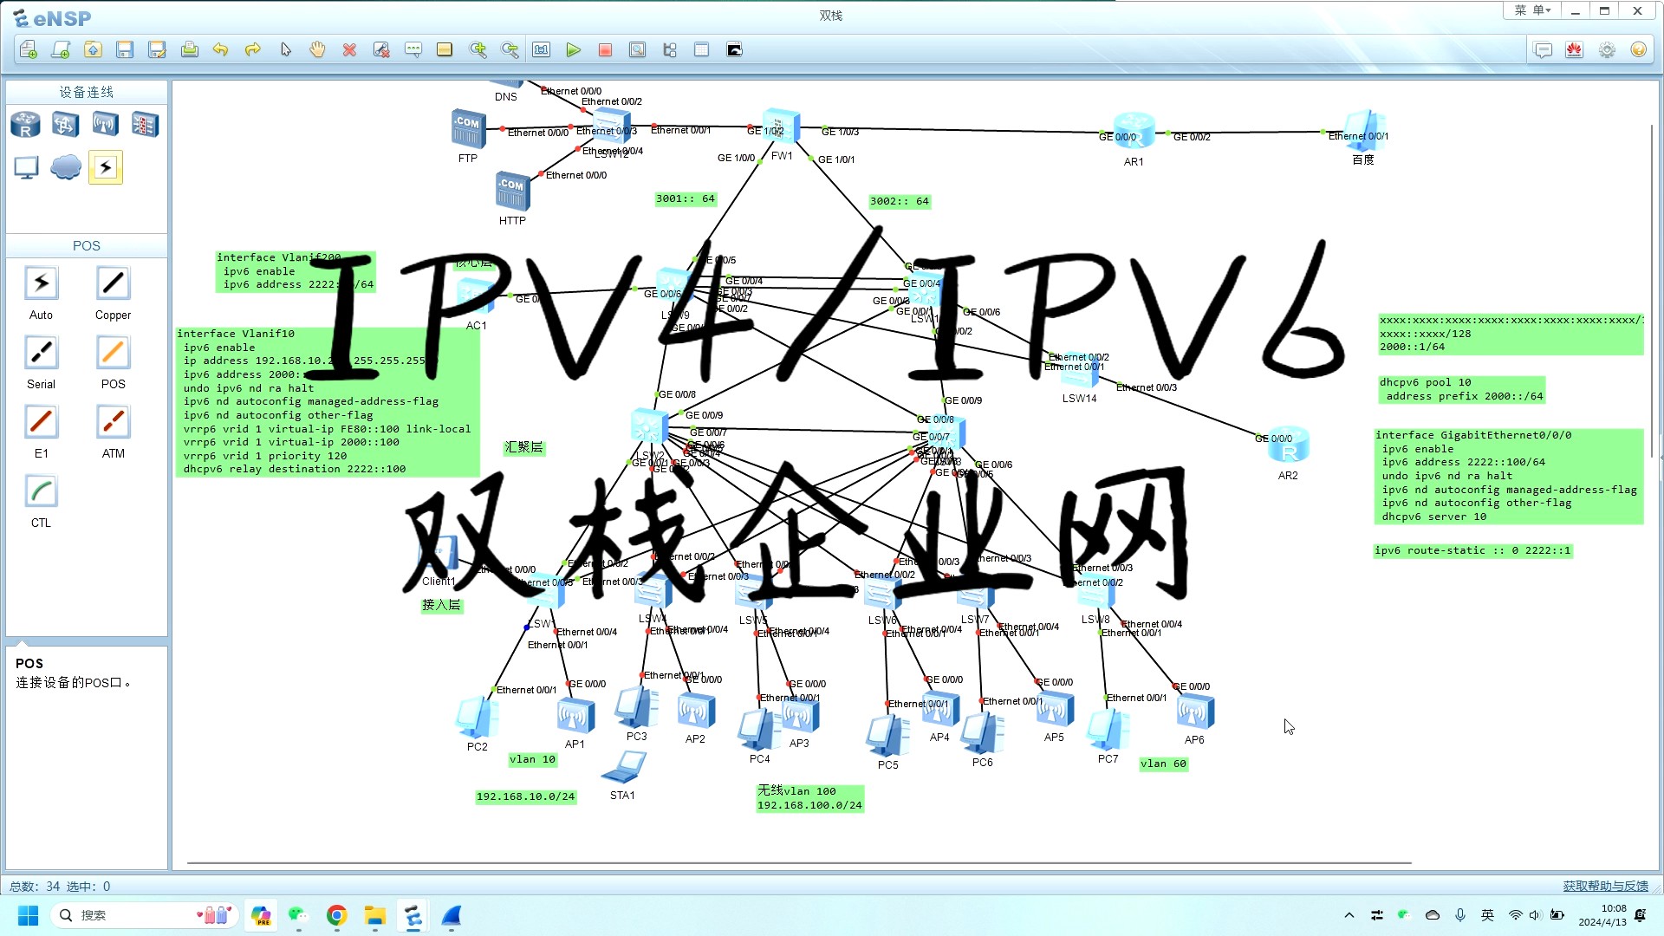1664x936 pixels.
Task: Save the current topology
Action: pos(125,49)
